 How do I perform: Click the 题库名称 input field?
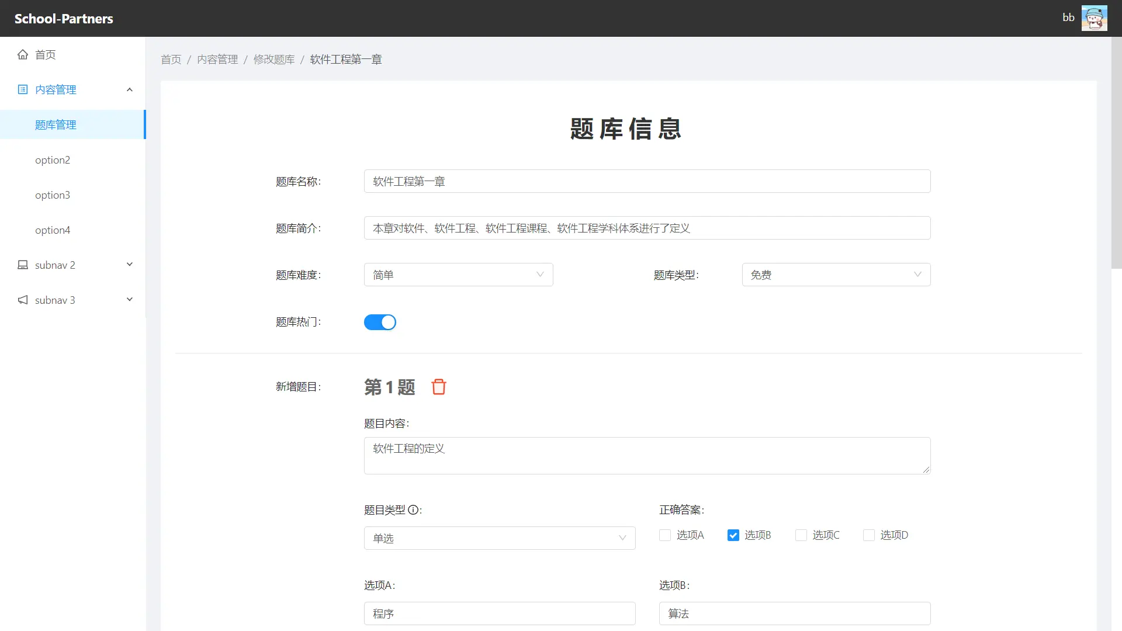point(647,181)
